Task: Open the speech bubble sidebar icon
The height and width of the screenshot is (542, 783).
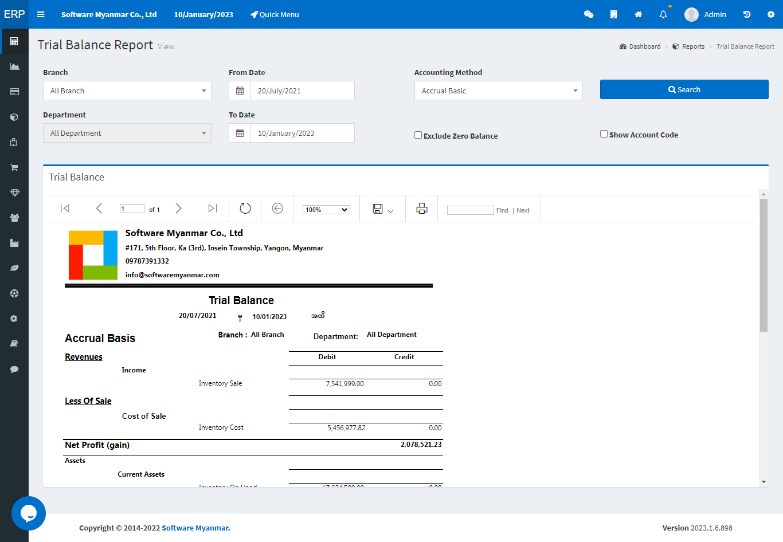Action: click(14, 369)
